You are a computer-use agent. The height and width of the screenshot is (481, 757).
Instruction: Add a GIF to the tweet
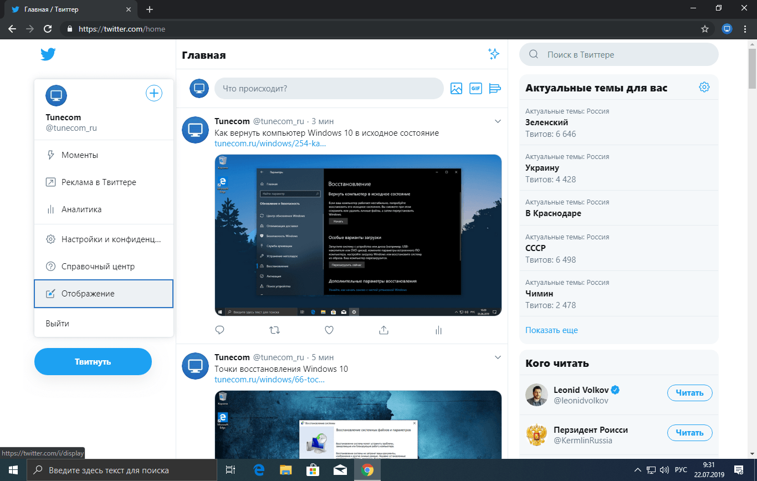(475, 88)
